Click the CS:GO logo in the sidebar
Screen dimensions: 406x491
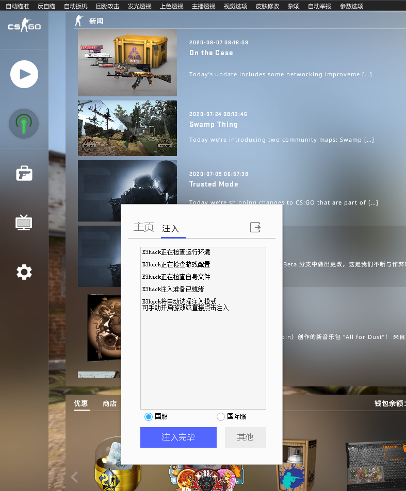(x=24, y=26)
